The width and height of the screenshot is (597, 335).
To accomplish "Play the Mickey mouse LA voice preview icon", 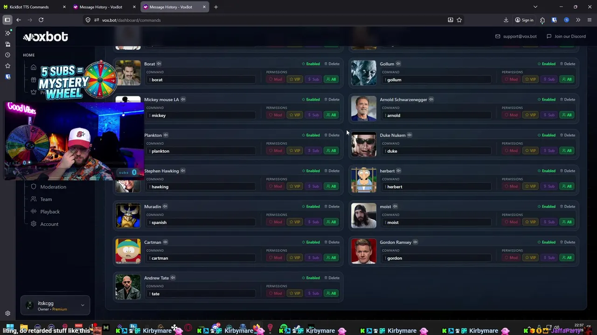I will 183,100.
